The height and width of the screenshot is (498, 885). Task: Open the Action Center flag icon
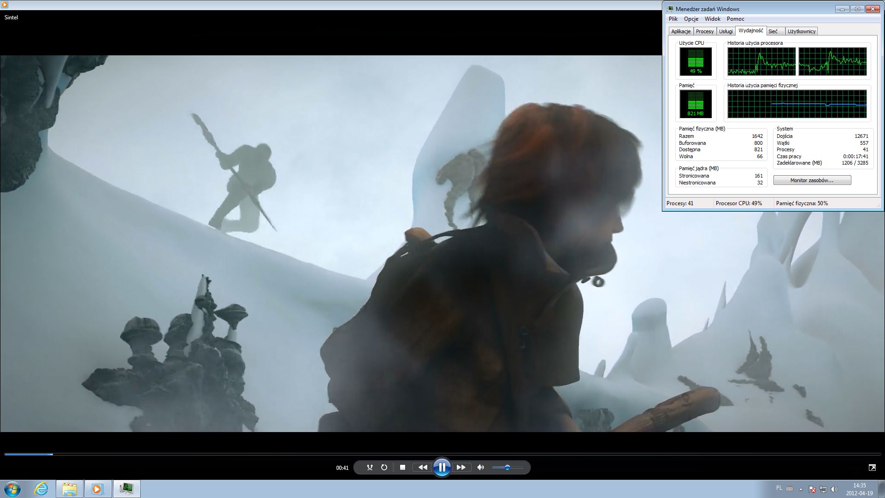tap(813, 489)
